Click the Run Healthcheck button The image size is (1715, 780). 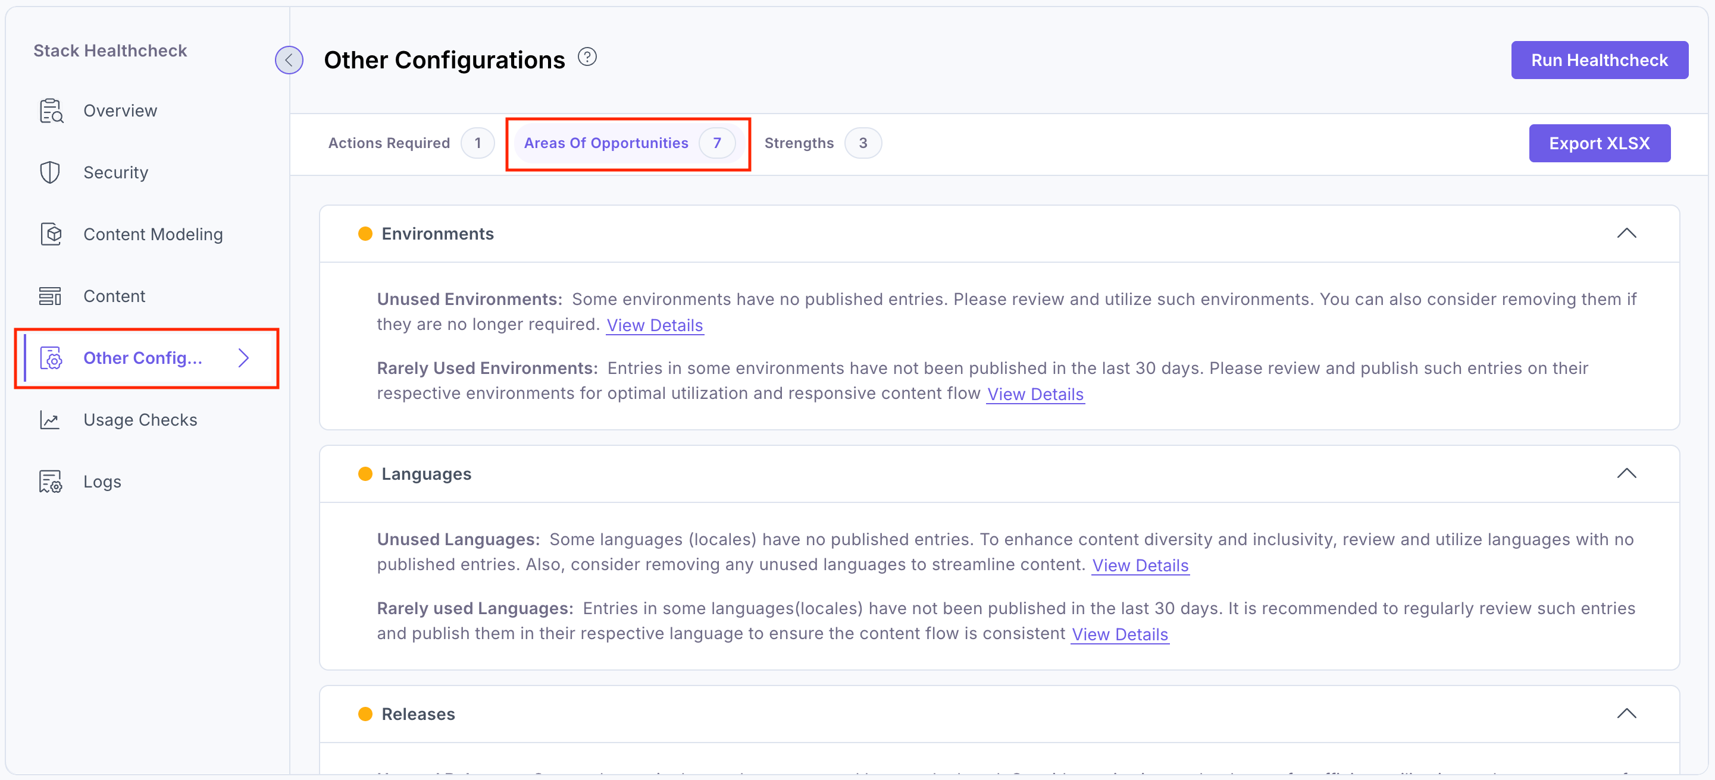(1599, 60)
